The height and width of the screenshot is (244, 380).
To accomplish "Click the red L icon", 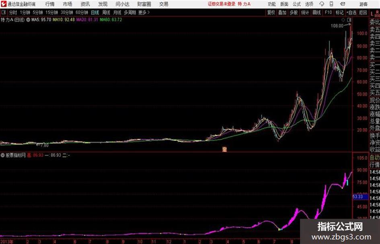I will point(372,14).
